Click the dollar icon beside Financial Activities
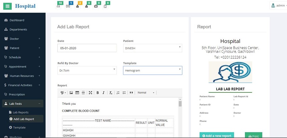287x138 pixels. [x=5, y=85]
